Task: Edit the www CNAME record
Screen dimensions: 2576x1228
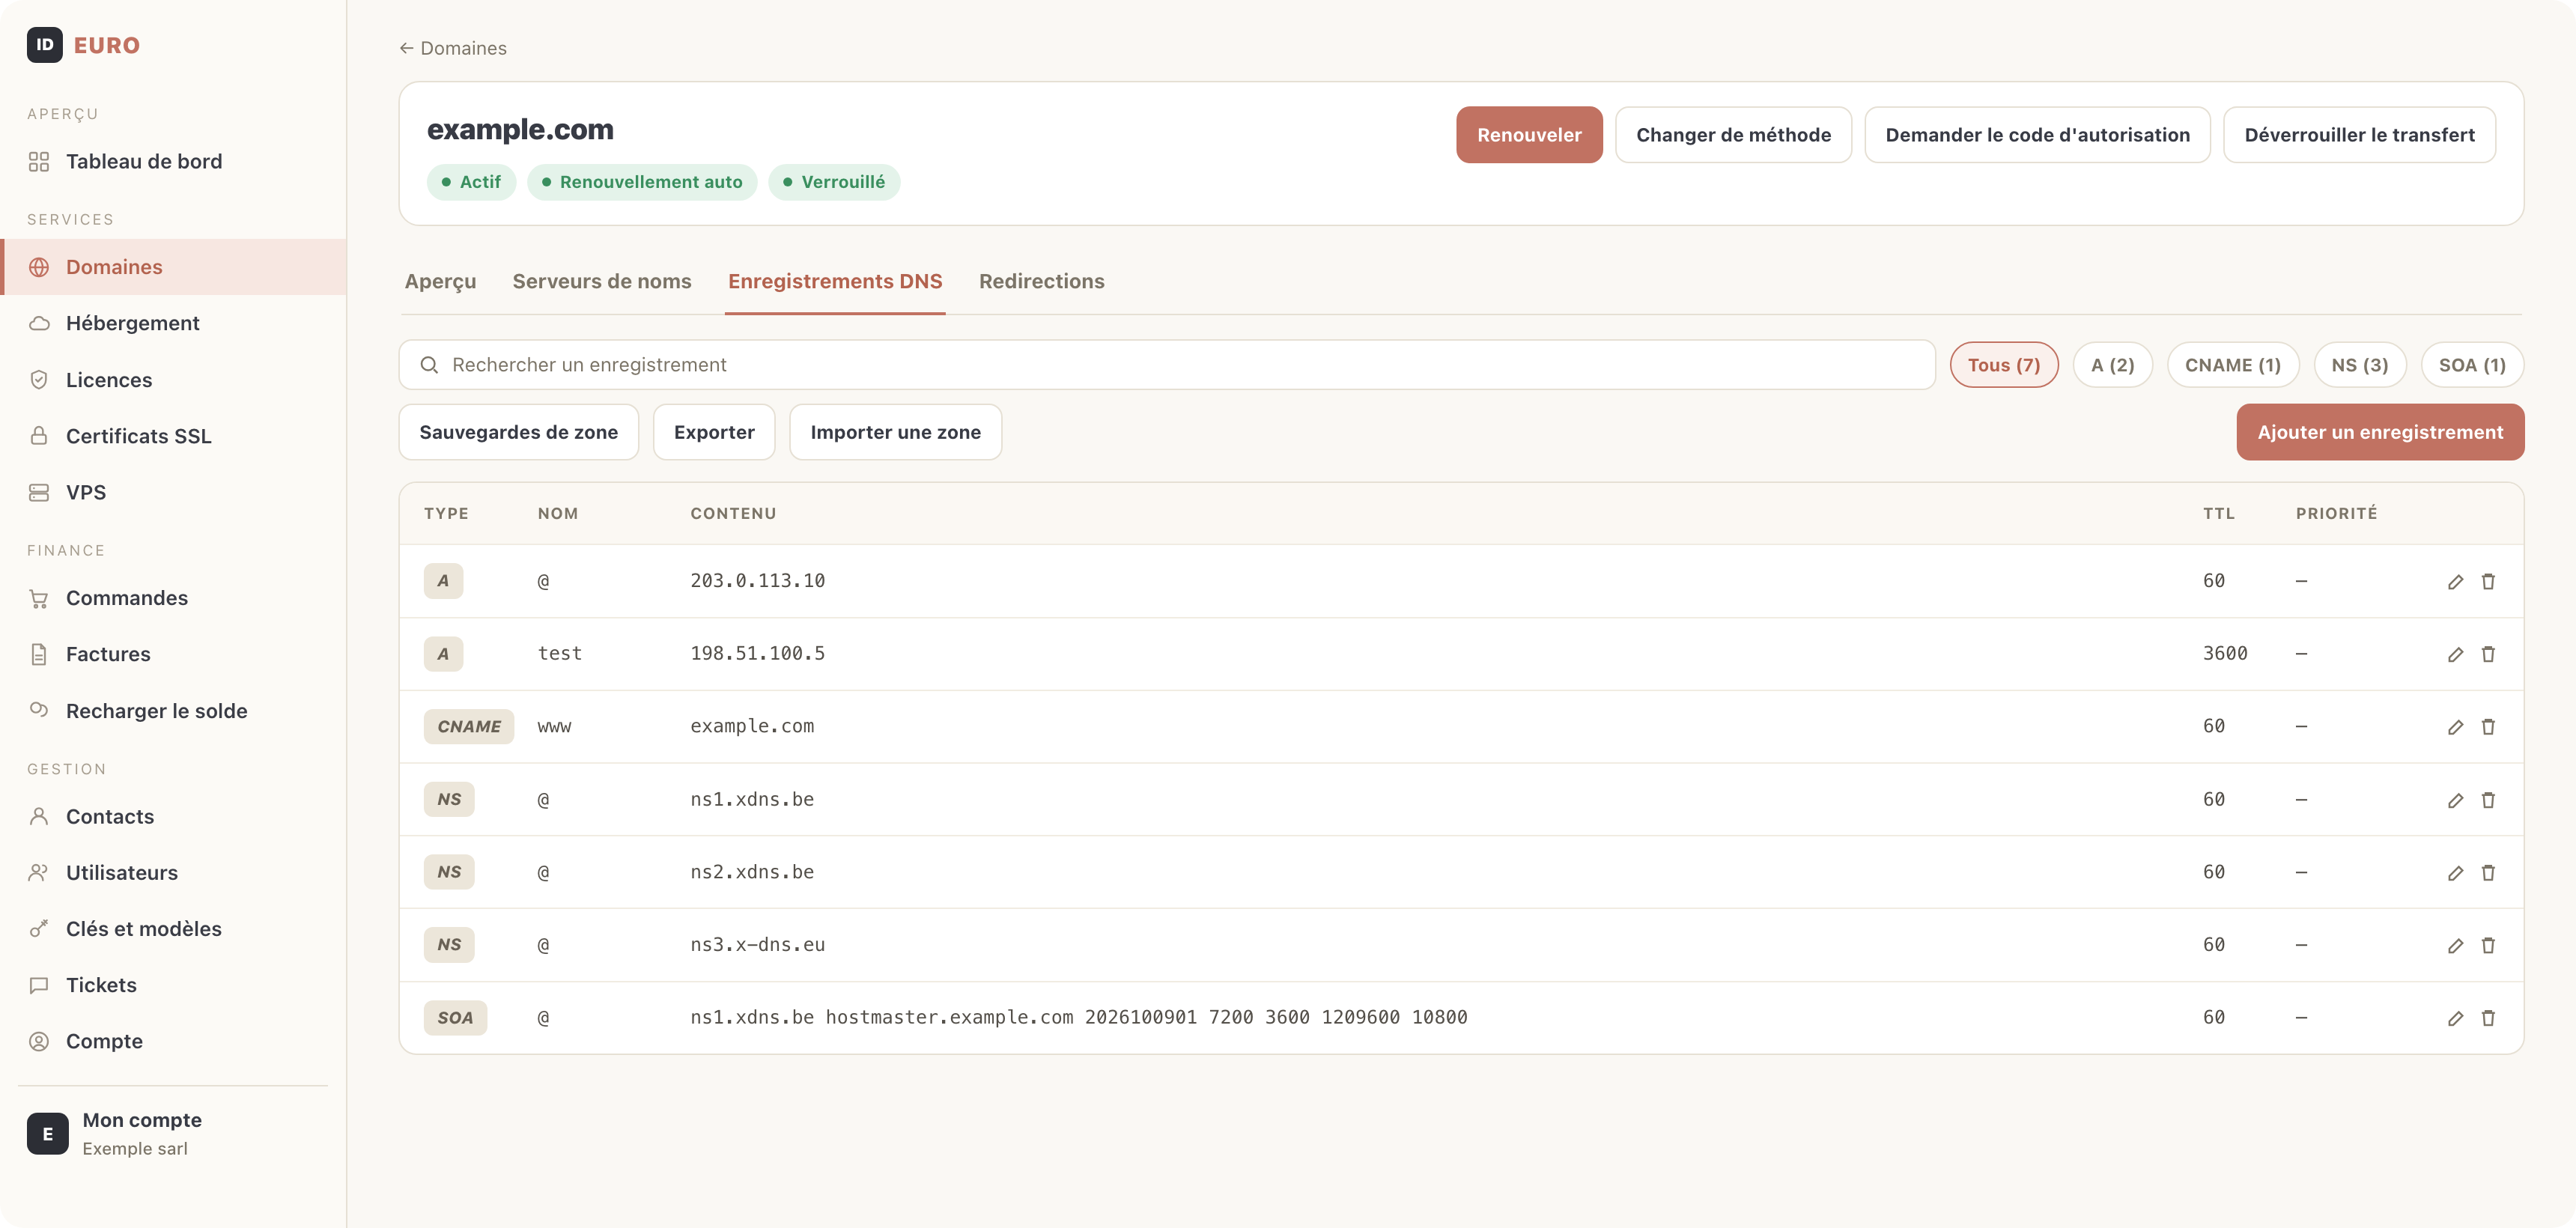Action: tap(2455, 727)
